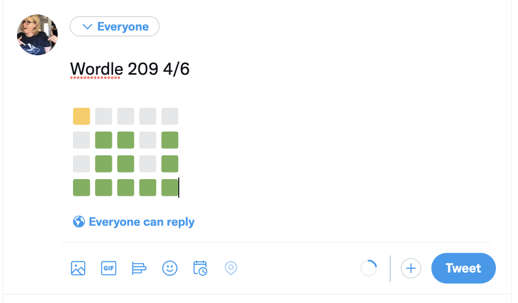
Task: Click the chevron in the Everyone pill
Action: pos(86,27)
